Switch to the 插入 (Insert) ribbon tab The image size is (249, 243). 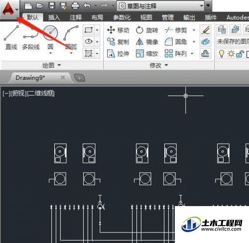click(x=54, y=17)
